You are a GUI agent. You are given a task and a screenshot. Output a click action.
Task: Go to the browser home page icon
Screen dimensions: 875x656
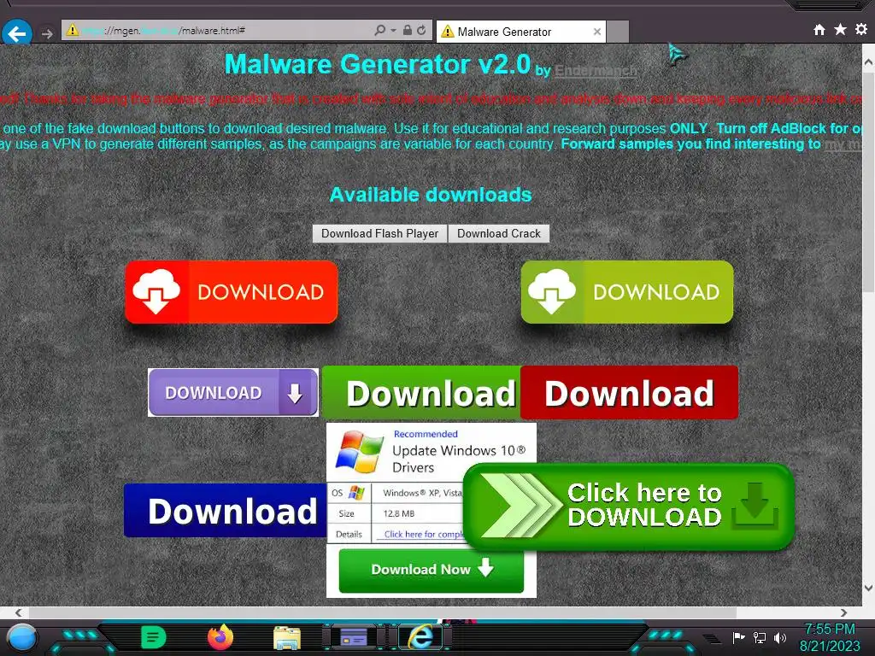(x=819, y=30)
